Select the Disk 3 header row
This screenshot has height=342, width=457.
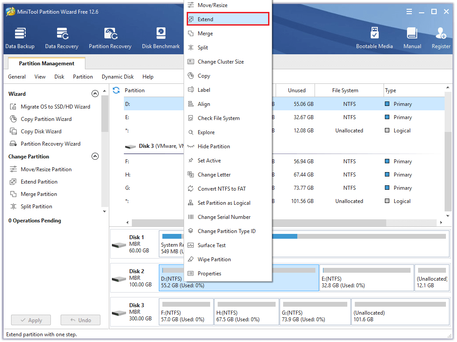[x=284, y=146]
